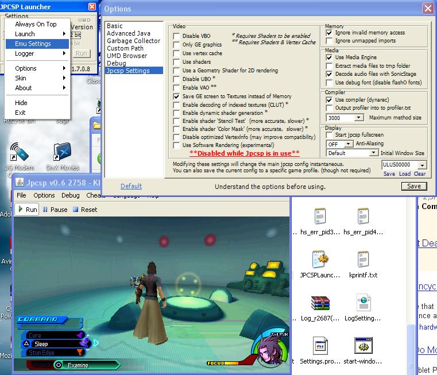Image resolution: width=437 pixels, height=375 pixels.
Task: Open File menu in Jpcsp window
Action: coord(21,195)
